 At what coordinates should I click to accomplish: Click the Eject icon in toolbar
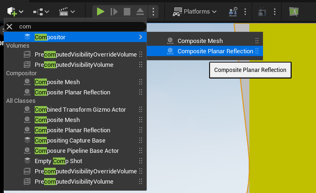[x=140, y=11]
